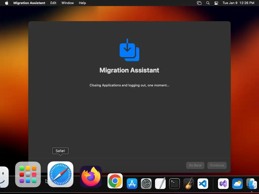Open the Edit menu
This screenshot has width=259, height=194.
coord(53,3)
